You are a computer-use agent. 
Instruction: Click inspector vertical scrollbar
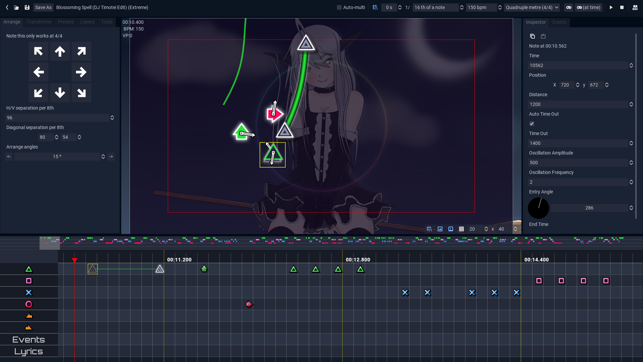coord(636,126)
